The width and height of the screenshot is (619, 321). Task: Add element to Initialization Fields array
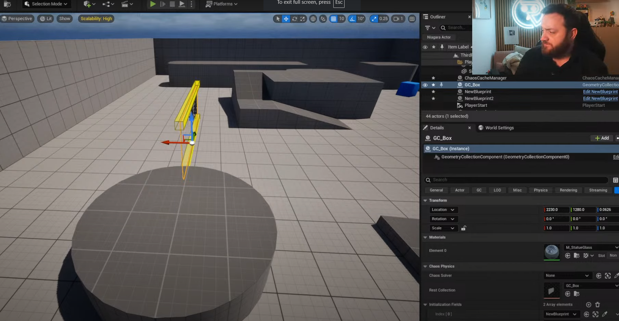(589, 305)
